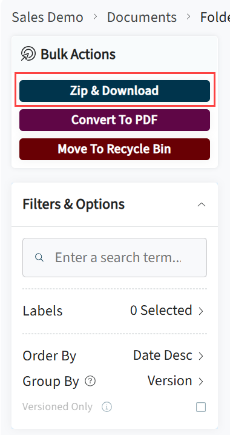The width and height of the screenshot is (230, 435).
Task: Open the Group By chevron arrow
Action: 201,382
